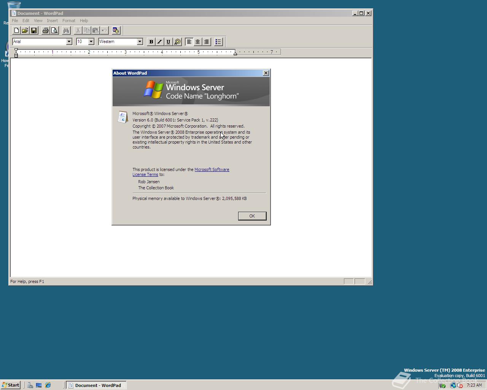Click the Copy toolbar icon
Screen dimensions: 487x390
click(87, 30)
